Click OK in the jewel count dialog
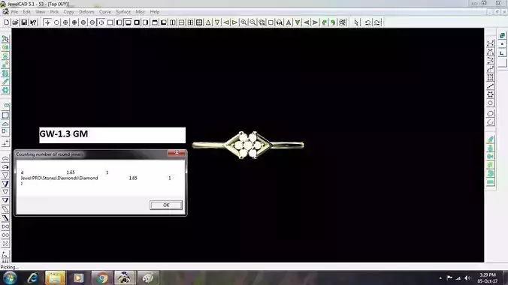Screen dimensions: 508x285 (x=166, y=205)
